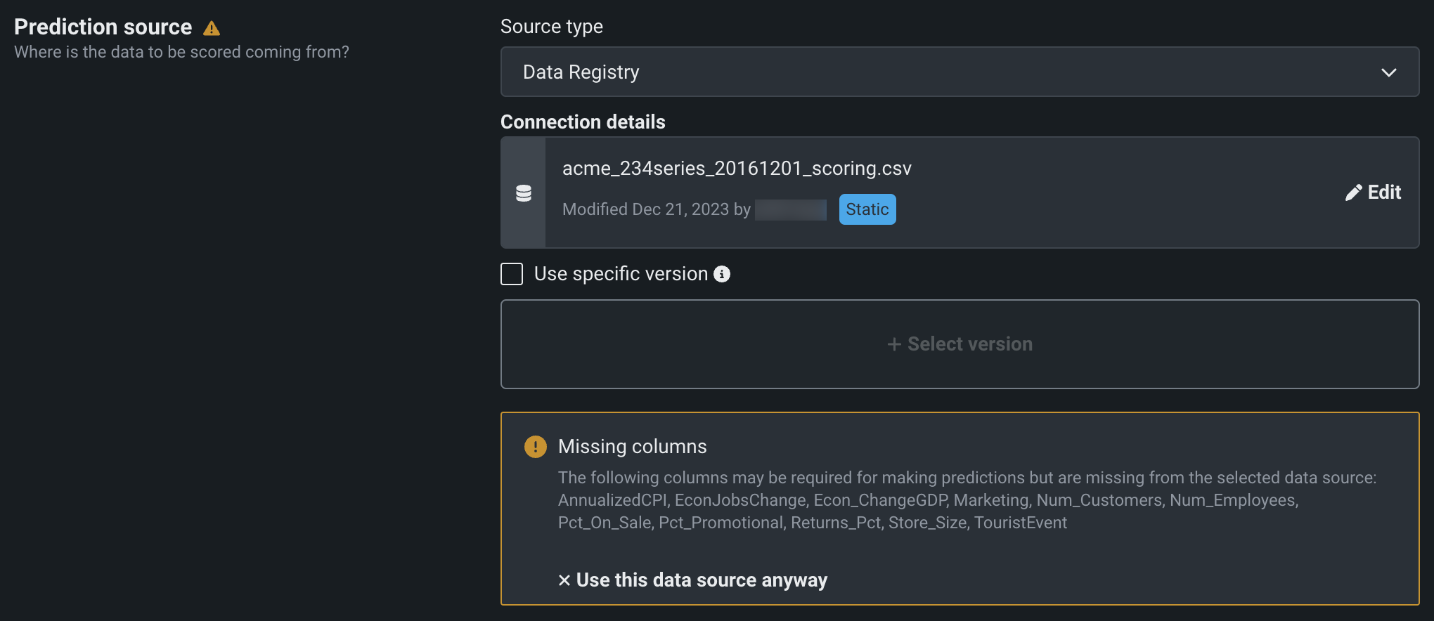
Task: Expand the chevron arrow on Source type field
Action: click(x=1388, y=72)
